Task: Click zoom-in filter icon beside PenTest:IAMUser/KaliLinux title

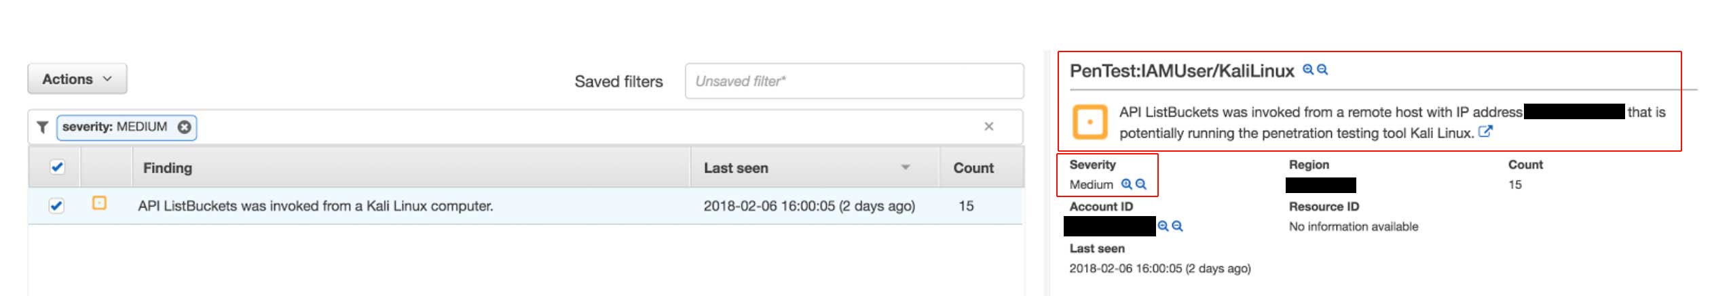Action: coord(1307,70)
